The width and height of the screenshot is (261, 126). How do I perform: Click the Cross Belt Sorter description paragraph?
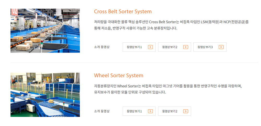(x=171, y=25)
